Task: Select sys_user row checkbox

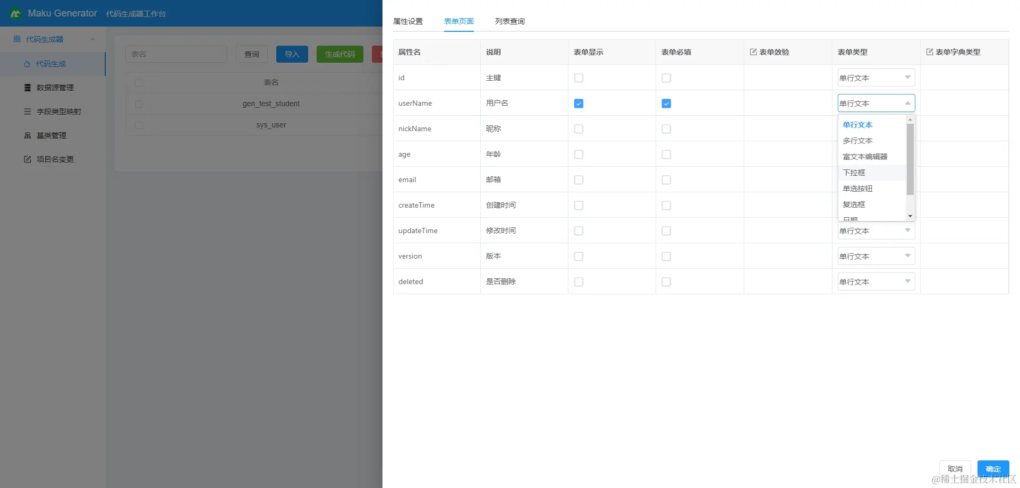Action: tap(139, 125)
